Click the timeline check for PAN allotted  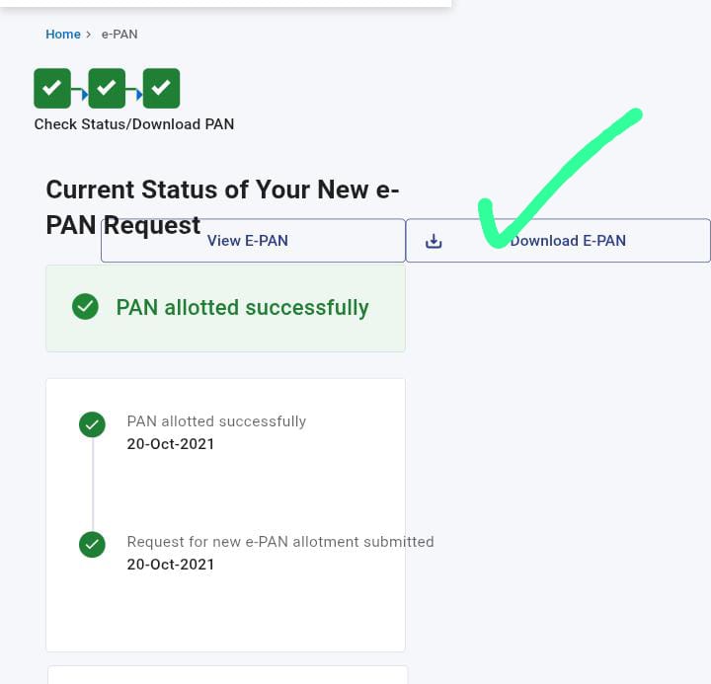tap(92, 424)
